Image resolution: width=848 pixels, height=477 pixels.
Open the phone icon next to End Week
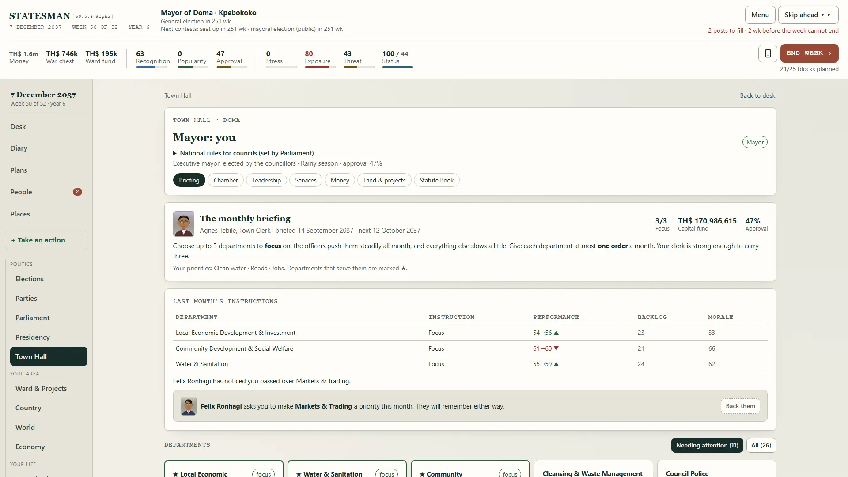coord(768,53)
